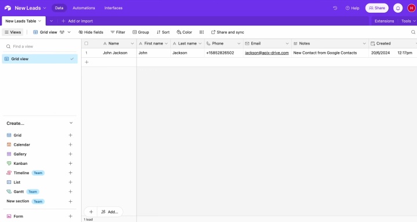Click the Sort button
Screen dimensions: 417x222
(x=163, y=32)
